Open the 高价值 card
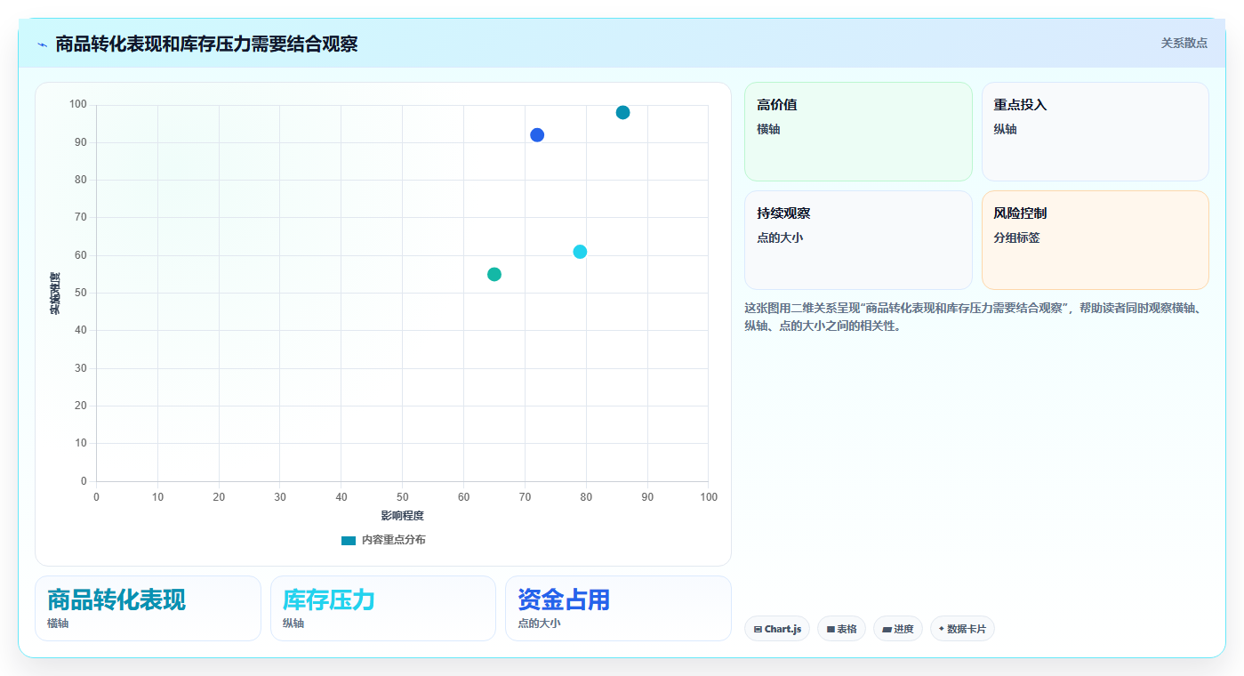The image size is (1244, 676). tap(858, 132)
